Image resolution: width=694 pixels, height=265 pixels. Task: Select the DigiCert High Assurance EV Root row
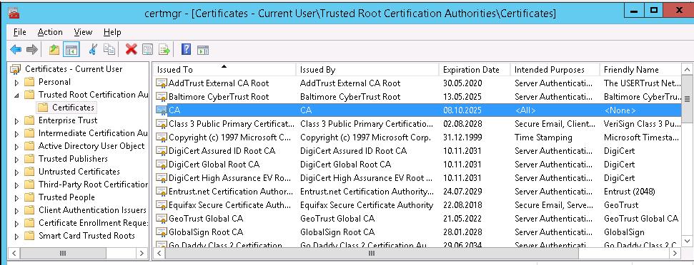(417, 177)
